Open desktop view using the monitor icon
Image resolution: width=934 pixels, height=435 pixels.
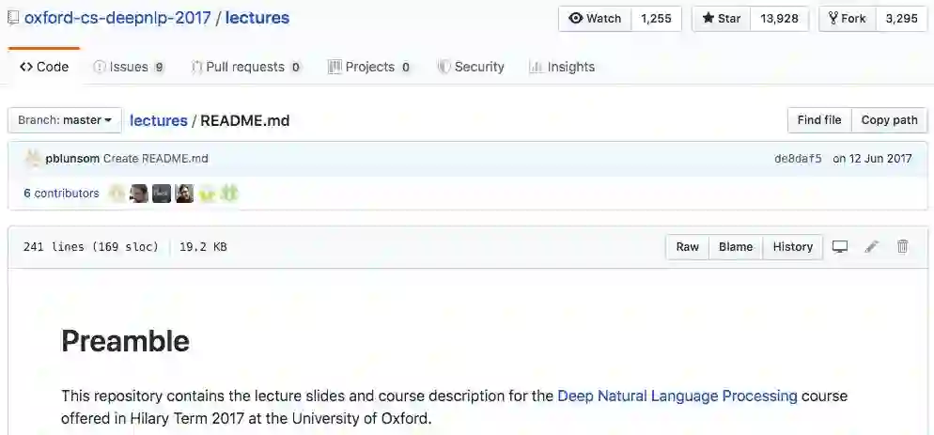click(x=840, y=247)
